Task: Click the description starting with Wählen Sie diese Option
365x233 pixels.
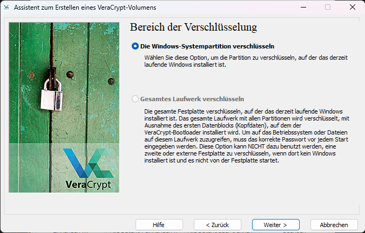Action: tap(246, 61)
